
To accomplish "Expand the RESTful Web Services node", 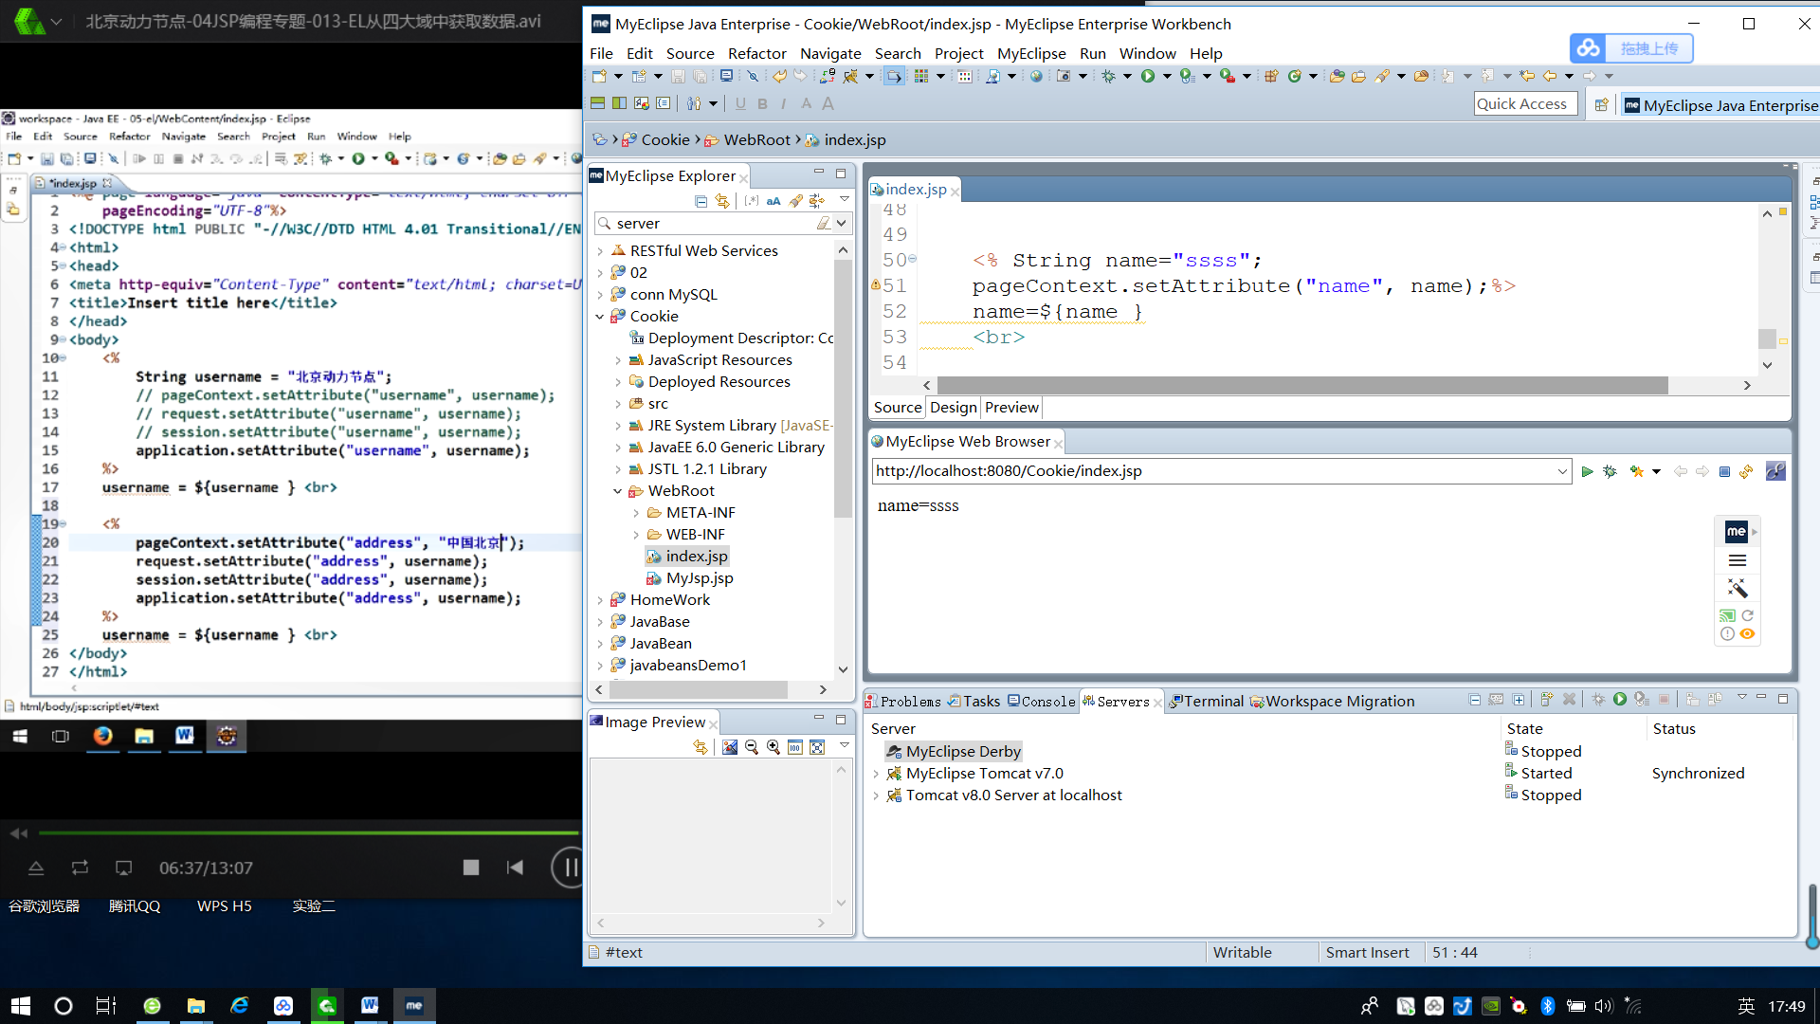I will coord(600,251).
